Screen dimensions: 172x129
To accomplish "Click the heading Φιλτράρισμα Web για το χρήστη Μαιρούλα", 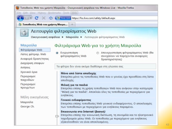I will 98,46.
